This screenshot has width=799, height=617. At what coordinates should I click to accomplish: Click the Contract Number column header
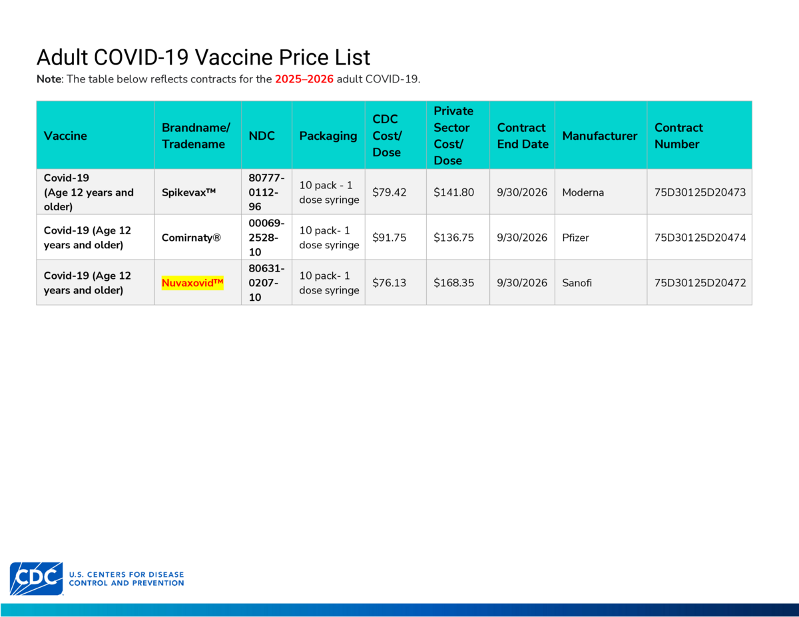(x=699, y=135)
